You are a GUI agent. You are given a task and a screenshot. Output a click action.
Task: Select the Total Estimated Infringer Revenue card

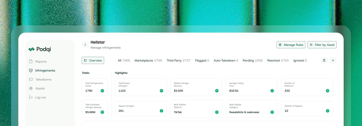tap(95, 109)
